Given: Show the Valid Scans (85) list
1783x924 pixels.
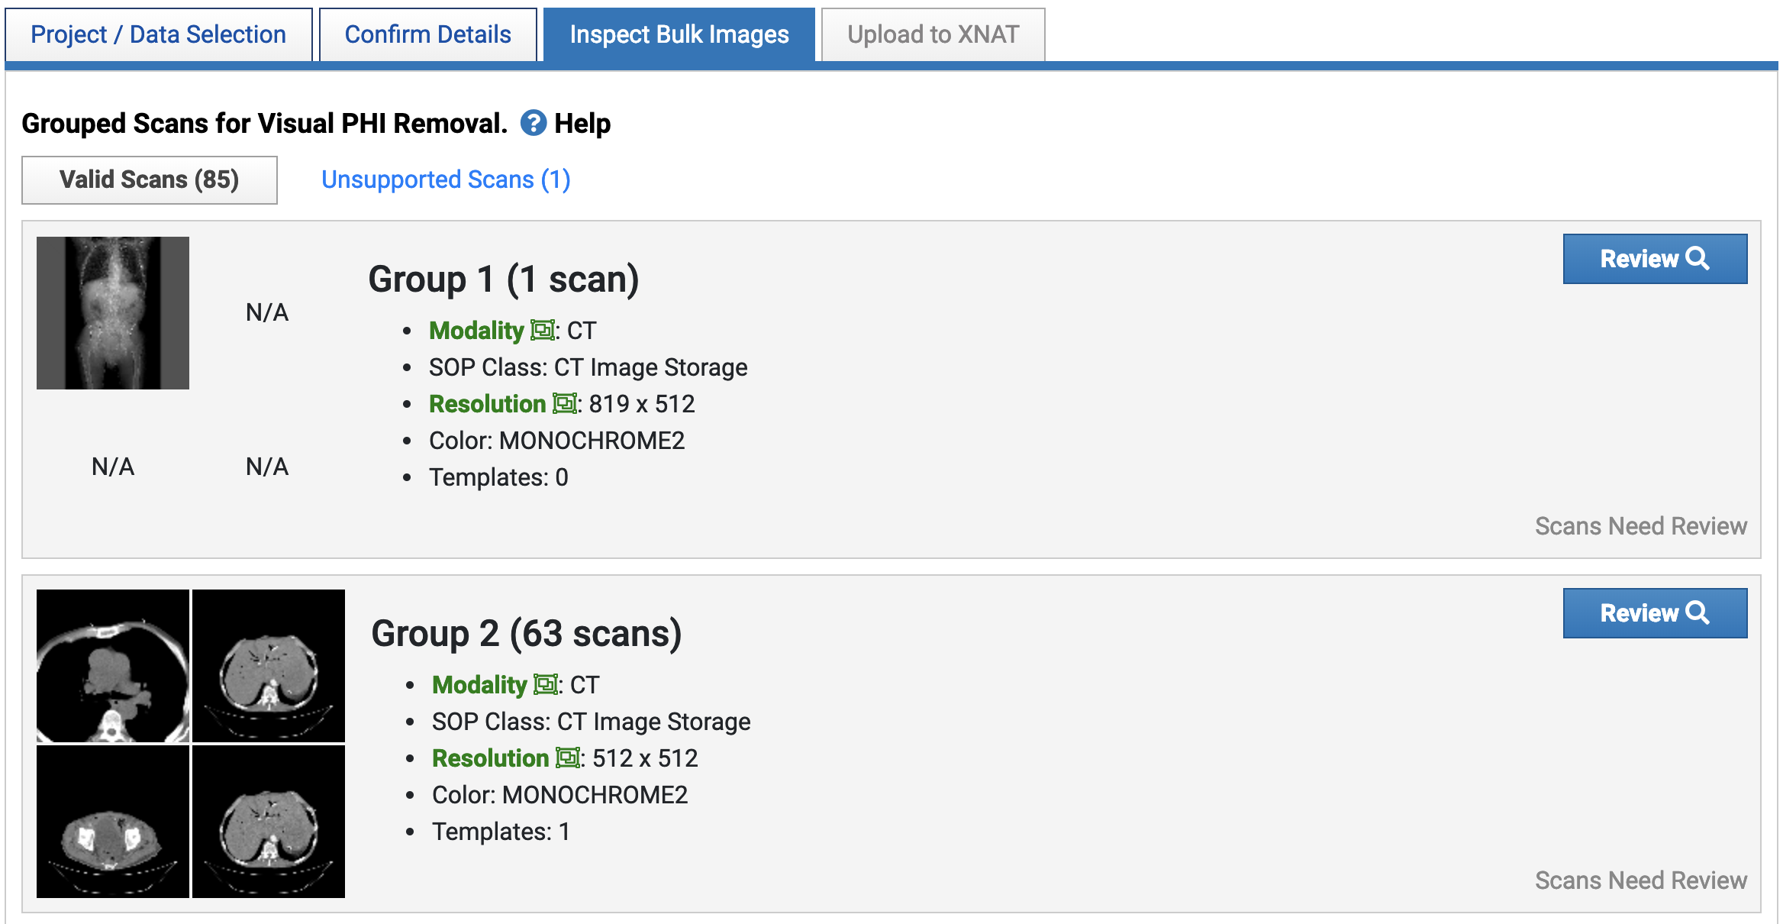Looking at the screenshot, I should 150,180.
